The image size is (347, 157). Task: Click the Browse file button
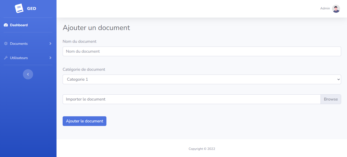click(331, 99)
